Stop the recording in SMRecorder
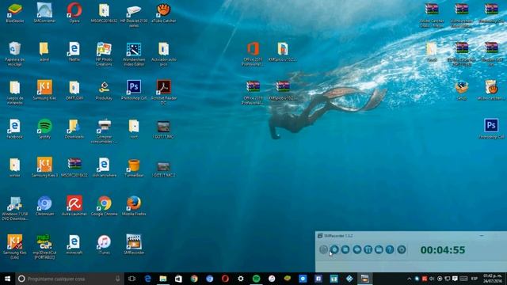This screenshot has width=507, height=285. tap(345, 249)
